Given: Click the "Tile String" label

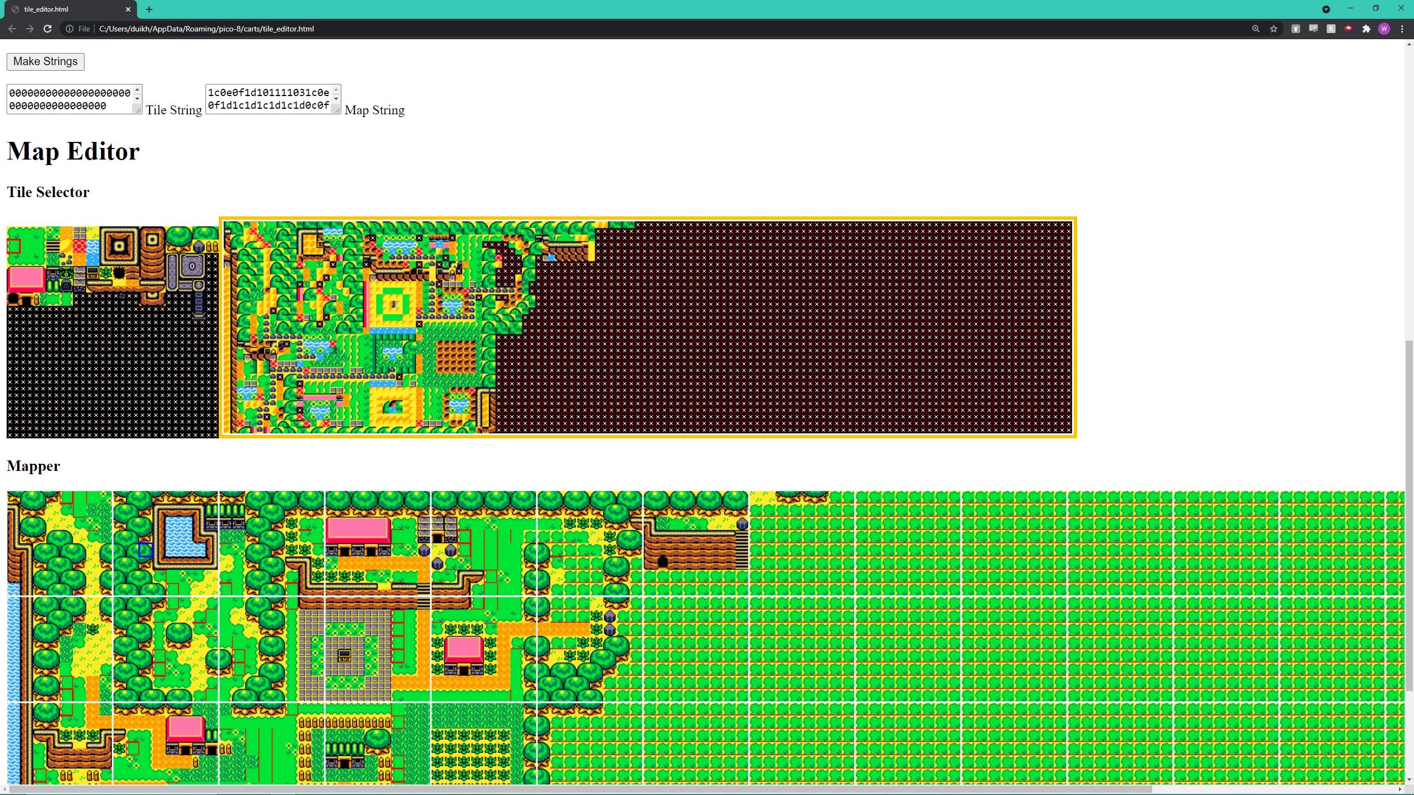Looking at the screenshot, I should coord(174,110).
